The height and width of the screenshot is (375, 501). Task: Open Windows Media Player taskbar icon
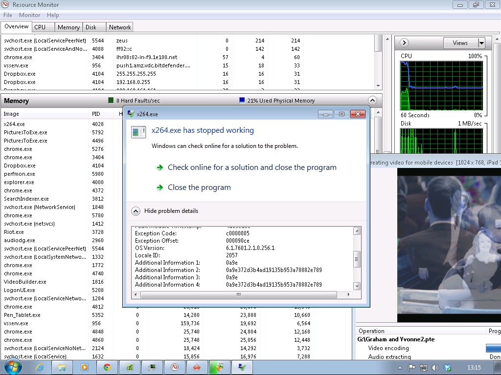tap(84, 367)
